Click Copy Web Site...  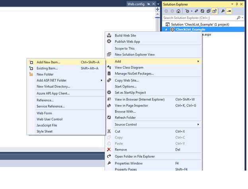coord(153,80)
